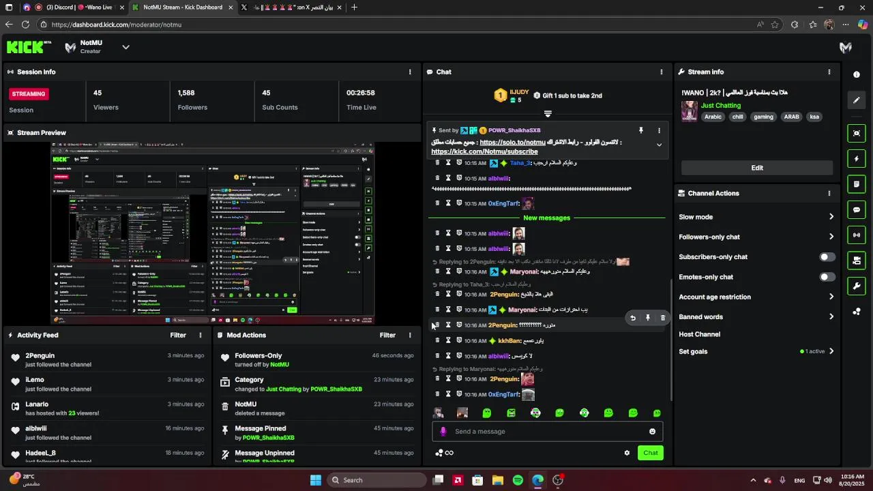Expand the pinned message chevron
The image size is (873, 491).
click(x=659, y=145)
